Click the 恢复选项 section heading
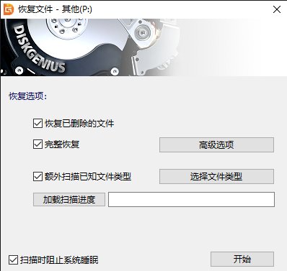 pos(28,96)
